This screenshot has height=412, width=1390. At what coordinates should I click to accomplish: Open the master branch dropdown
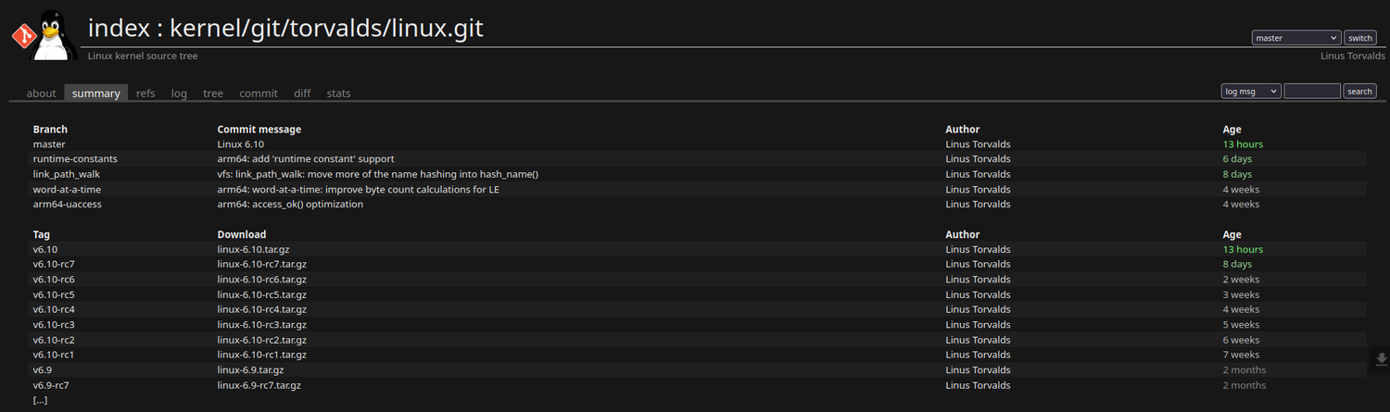click(1295, 38)
